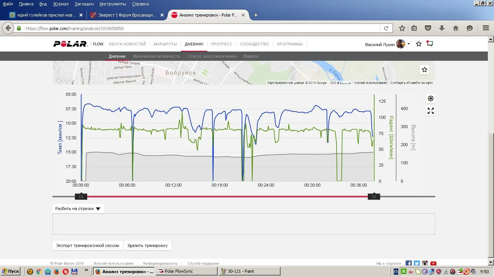Go to Polar logo home page

71,44
